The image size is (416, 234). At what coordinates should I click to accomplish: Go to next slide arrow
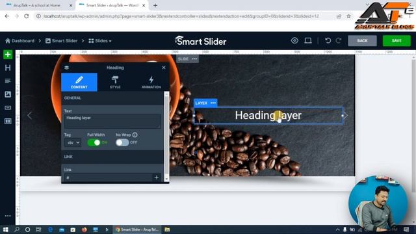point(346,116)
